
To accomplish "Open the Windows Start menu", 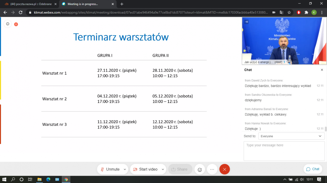I will 4,179.
